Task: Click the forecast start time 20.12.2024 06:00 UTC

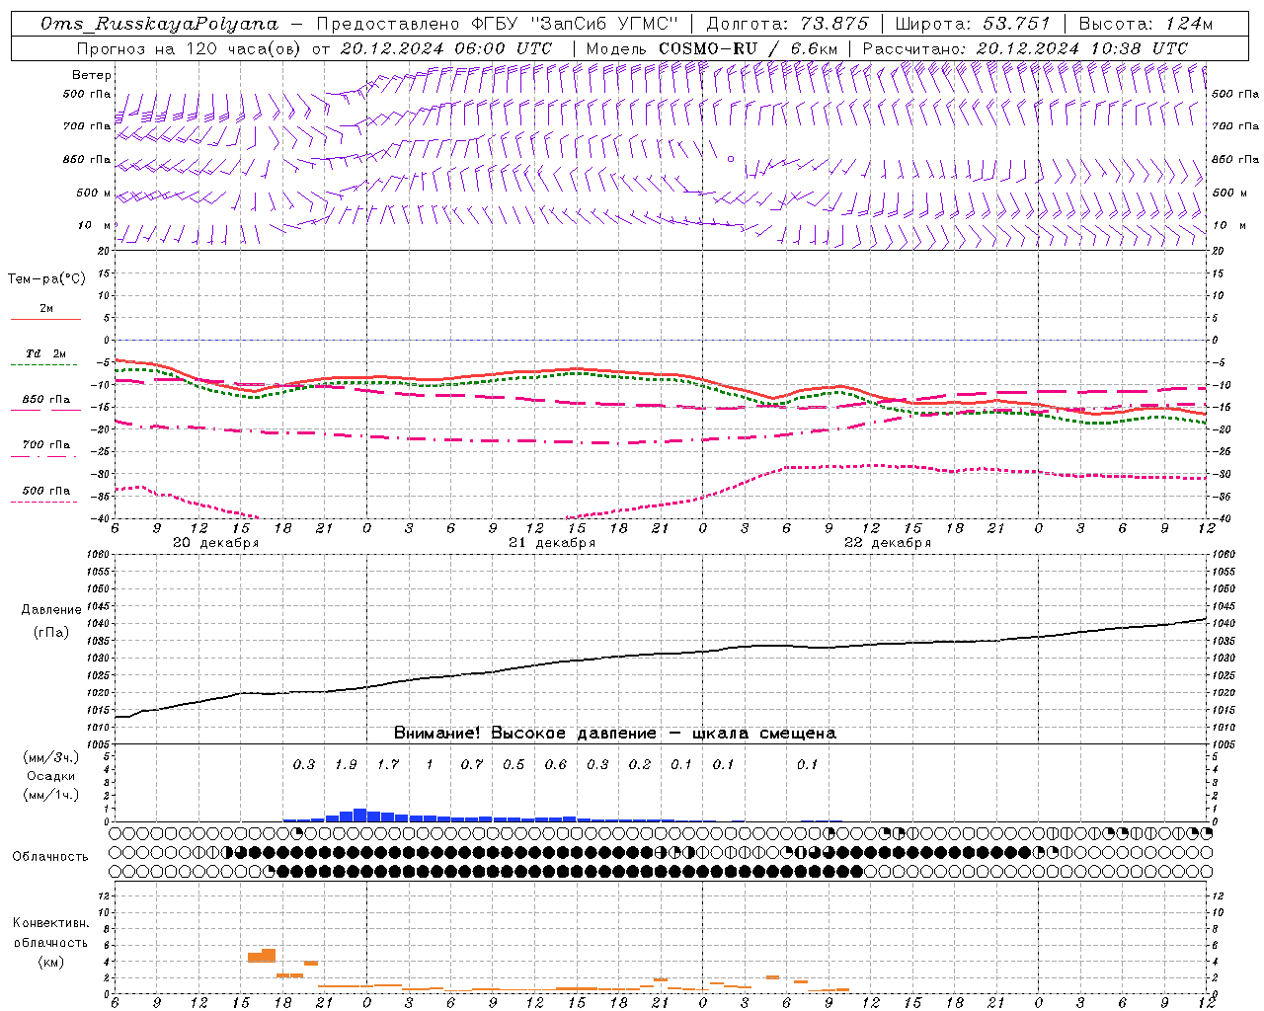Action: 445,48
